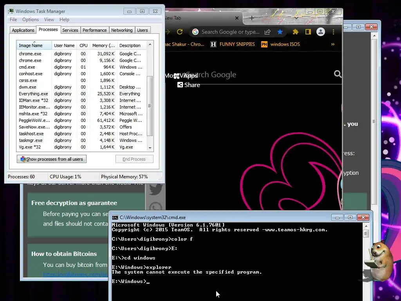The height and width of the screenshot is (301, 401).
Task: Open windows ISOS bookmark
Action: tap(280, 44)
